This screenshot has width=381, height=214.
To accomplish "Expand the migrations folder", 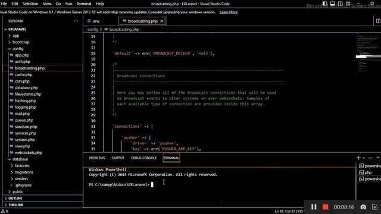I will [x=24, y=172].
